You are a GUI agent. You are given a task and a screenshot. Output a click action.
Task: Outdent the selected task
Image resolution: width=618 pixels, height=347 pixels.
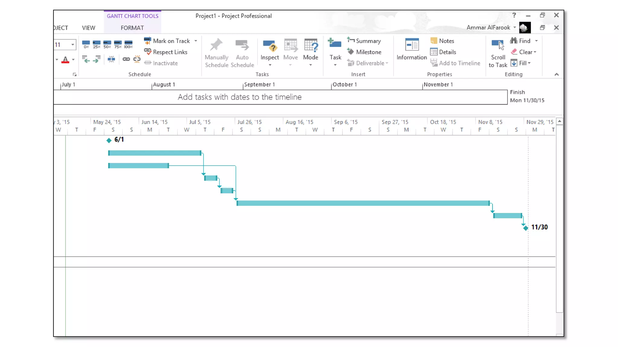pyautogui.click(x=86, y=59)
